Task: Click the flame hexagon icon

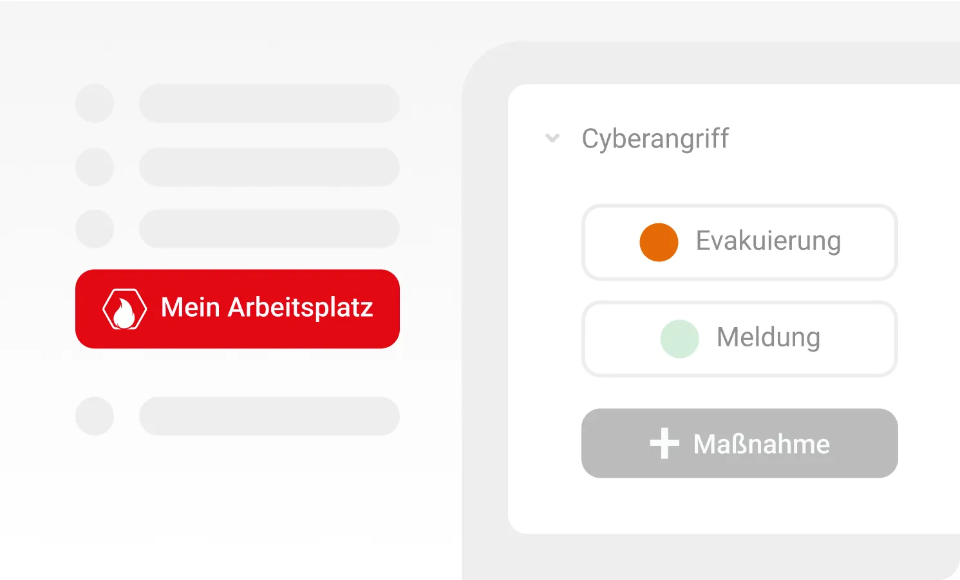Action: [124, 309]
